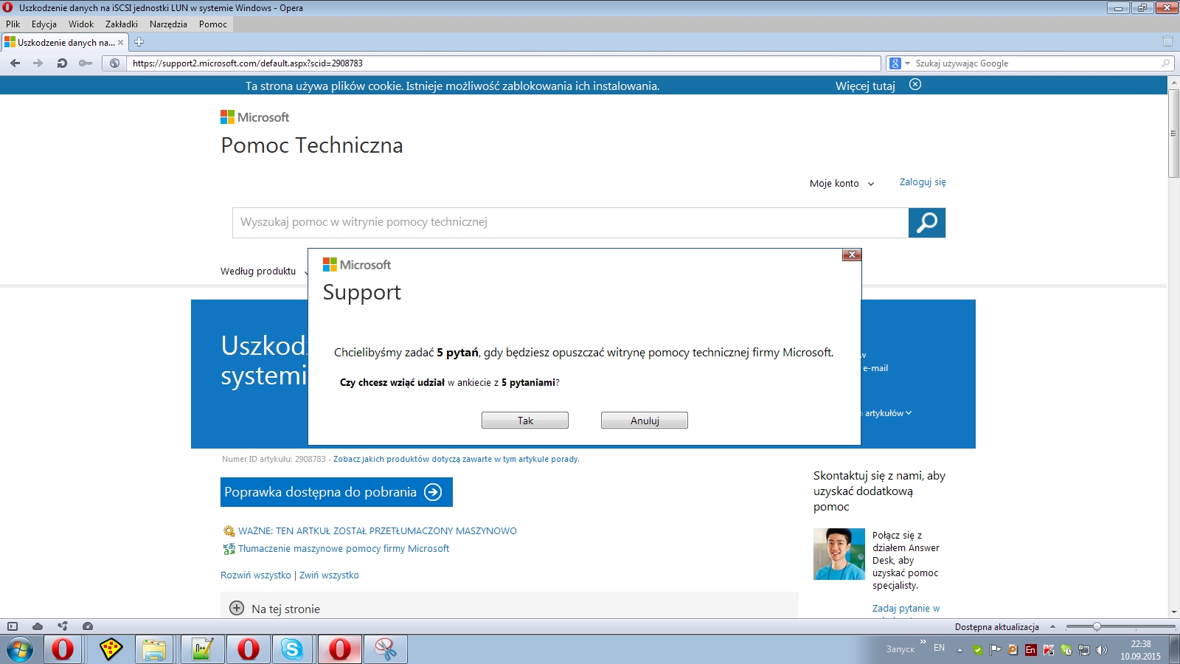Click the zoom slider in status bar
1180x664 pixels.
pos(1097,626)
